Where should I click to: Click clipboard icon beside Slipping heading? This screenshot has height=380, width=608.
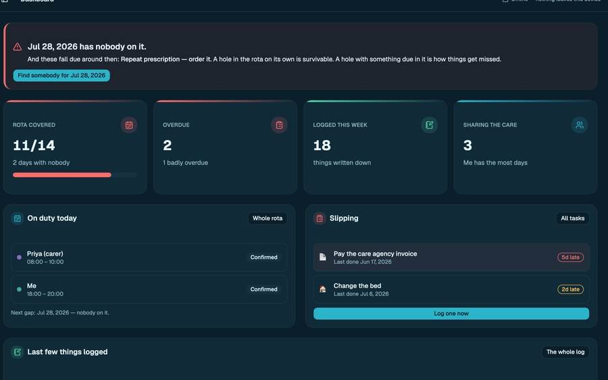point(320,218)
